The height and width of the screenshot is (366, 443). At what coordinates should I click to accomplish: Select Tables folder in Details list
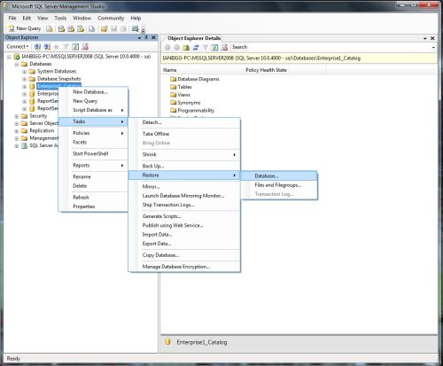pyautogui.click(x=181, y=87)
